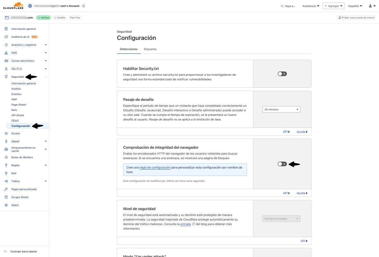
Task: Open the Bots section
Action: point(14,110)
